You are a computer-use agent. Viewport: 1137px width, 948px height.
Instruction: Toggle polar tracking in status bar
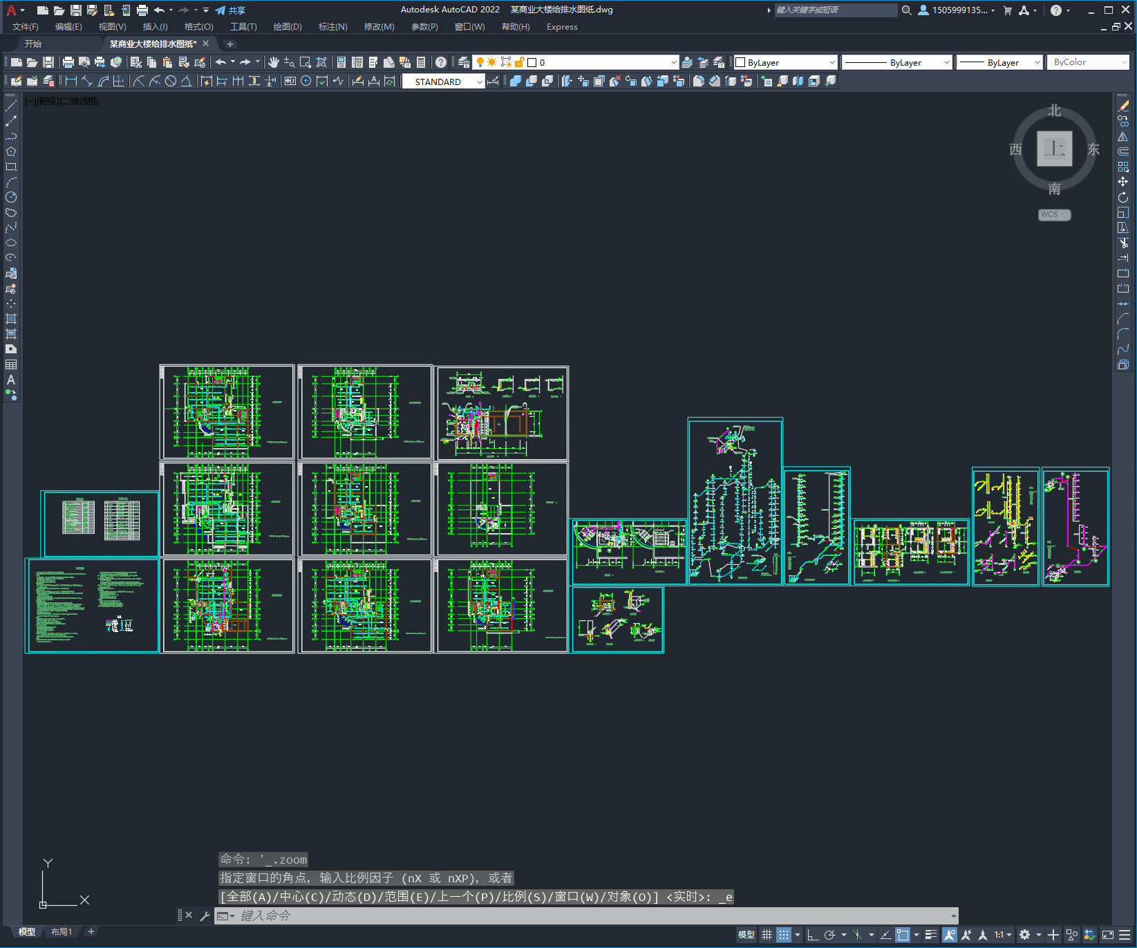coord(830,935)
